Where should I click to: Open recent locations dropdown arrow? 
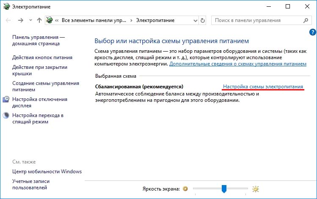tap(30, 20)
